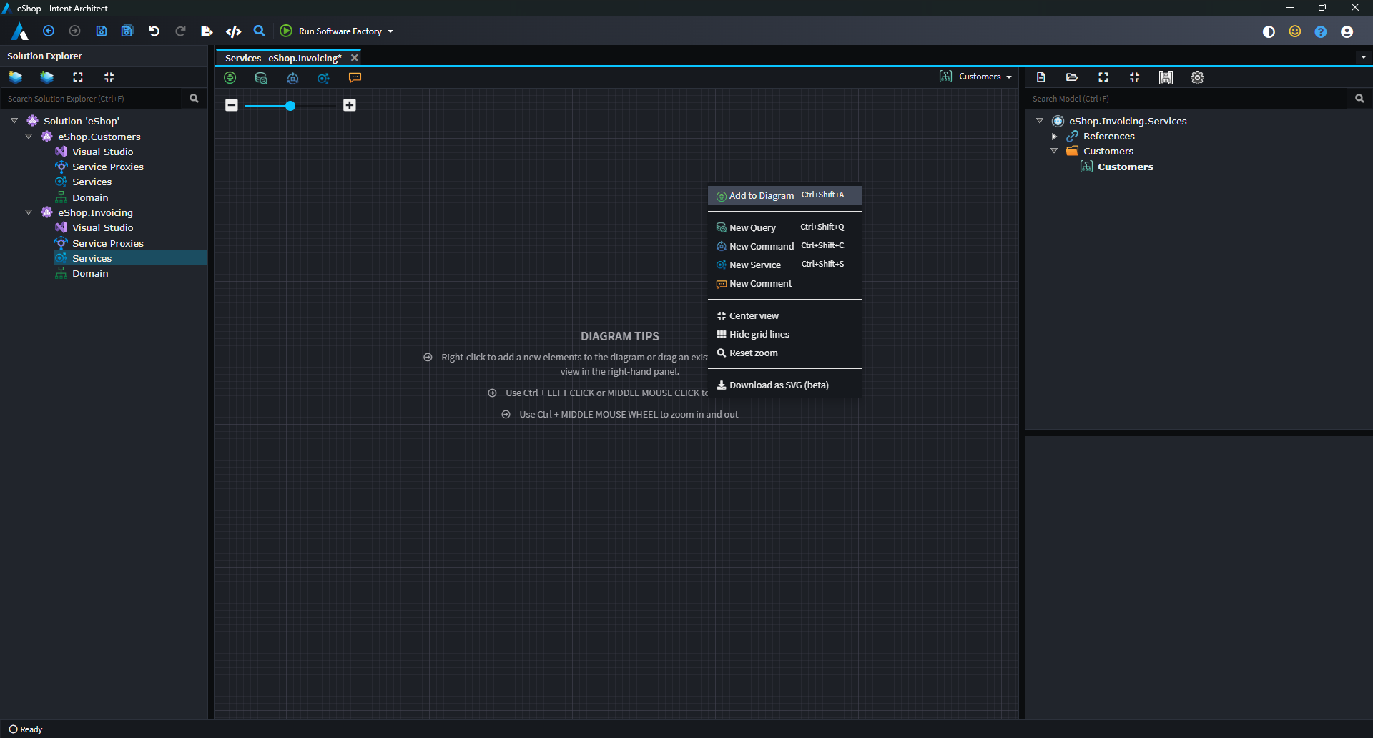The height and width of the screenshot is (738, 1373).
Task: Choose New Comment in context menu
Action: click(784, 283)
